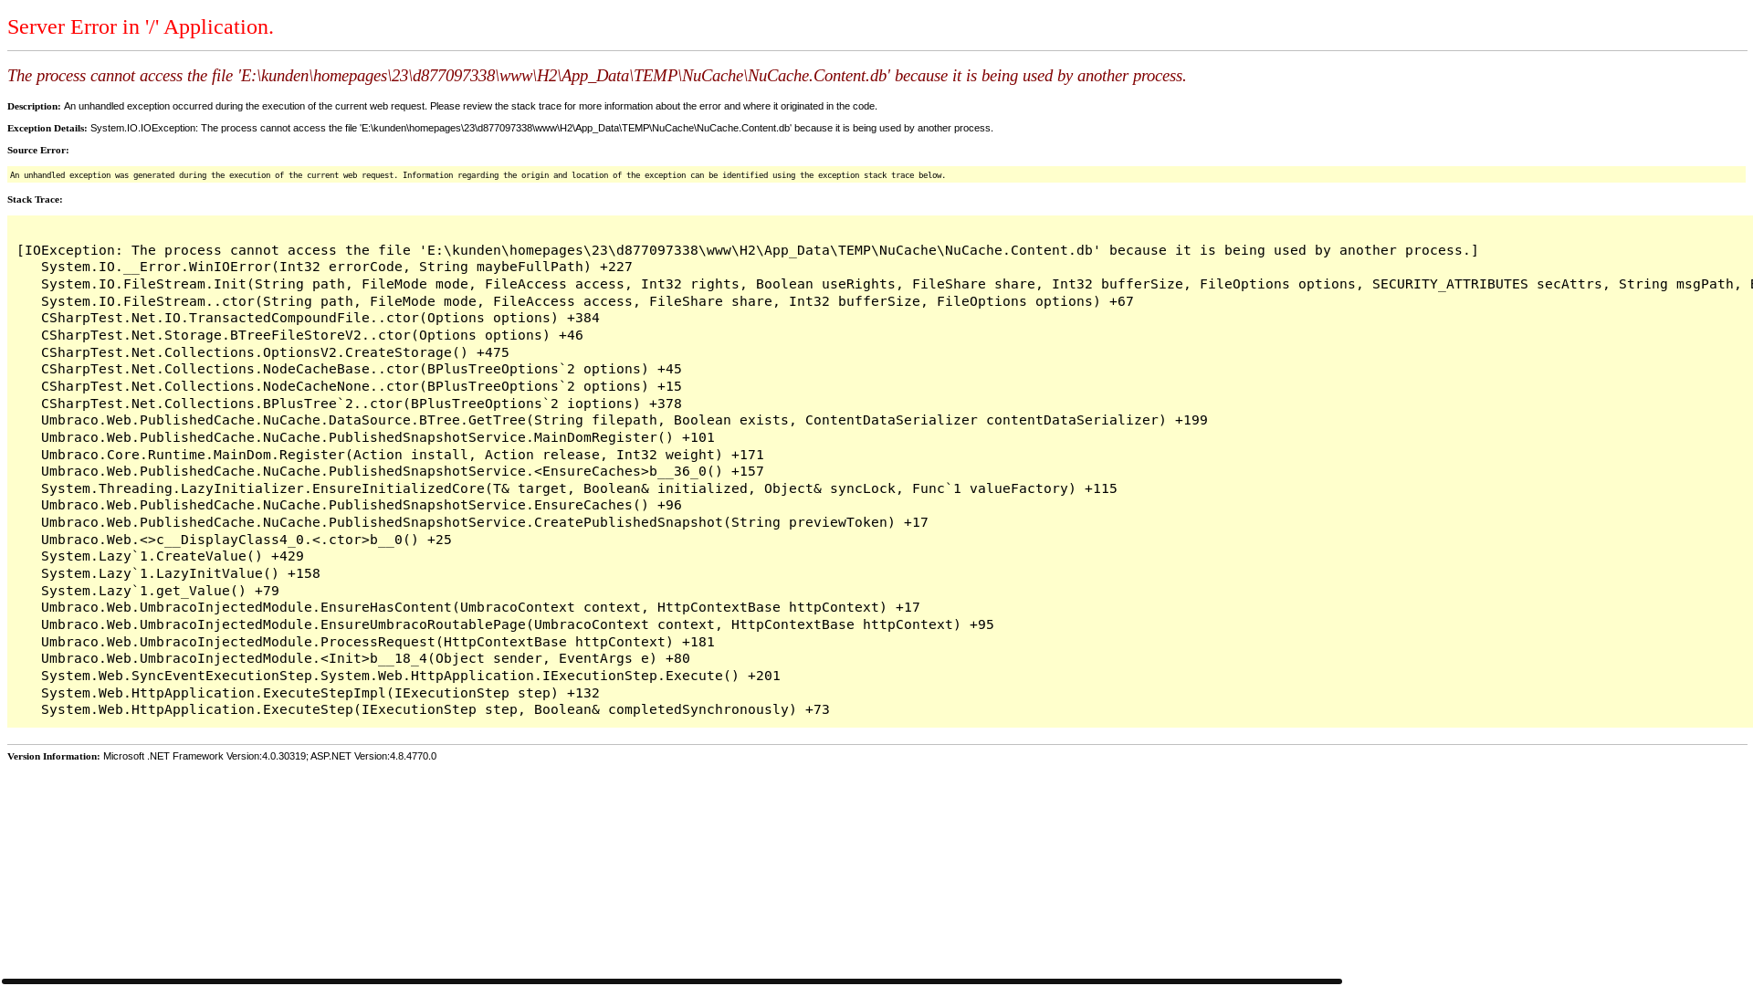Click the 'TransactedCompoundFile..ctor' stack line
The height and width of the screenshot is (986, 1753).
pos(320,318)
